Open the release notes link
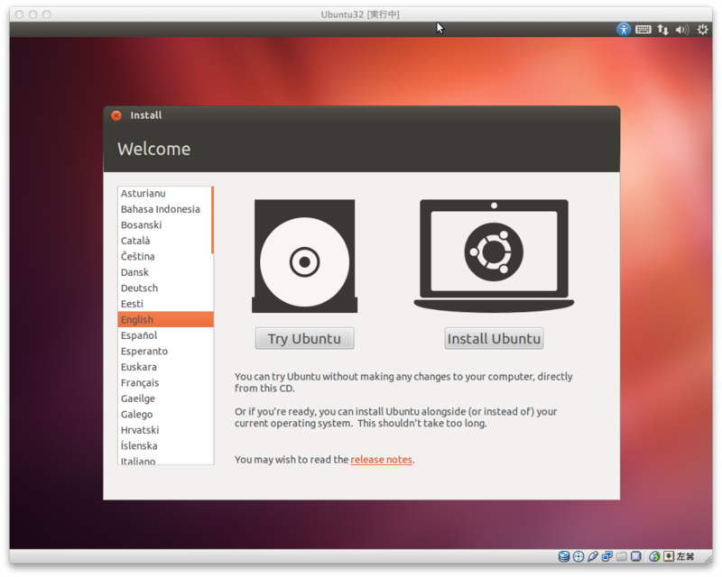The image size is (722, 577). click(381, 459)
